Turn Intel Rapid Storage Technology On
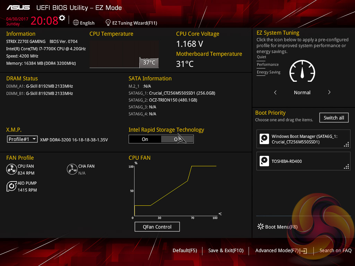This screenshot has height=266, width=355. coord(145,139)
